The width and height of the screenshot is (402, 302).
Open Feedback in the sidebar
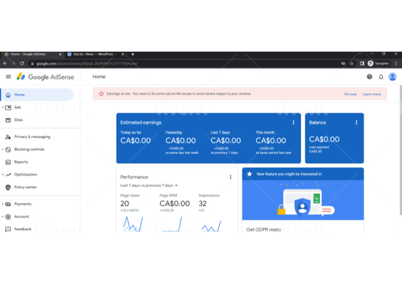tap(23, 229)
